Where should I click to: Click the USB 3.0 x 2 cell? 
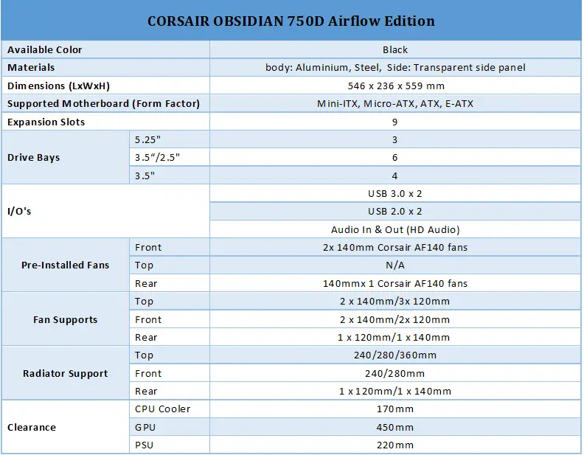pos(394,194)
